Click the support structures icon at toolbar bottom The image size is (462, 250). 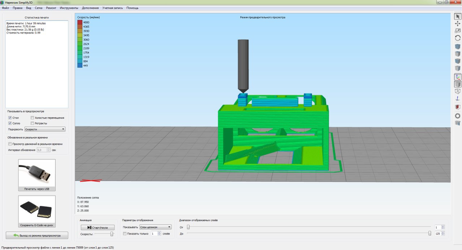(x=457, y=123)
